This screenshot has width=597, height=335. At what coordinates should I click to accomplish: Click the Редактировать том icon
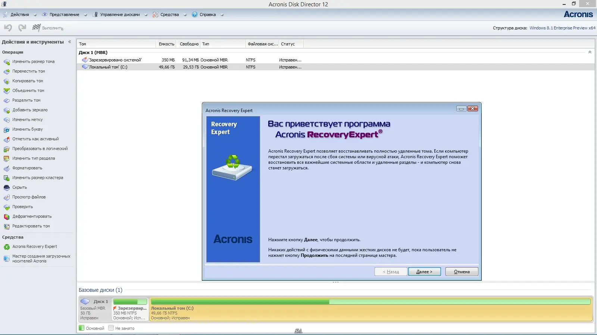point(7,226)
